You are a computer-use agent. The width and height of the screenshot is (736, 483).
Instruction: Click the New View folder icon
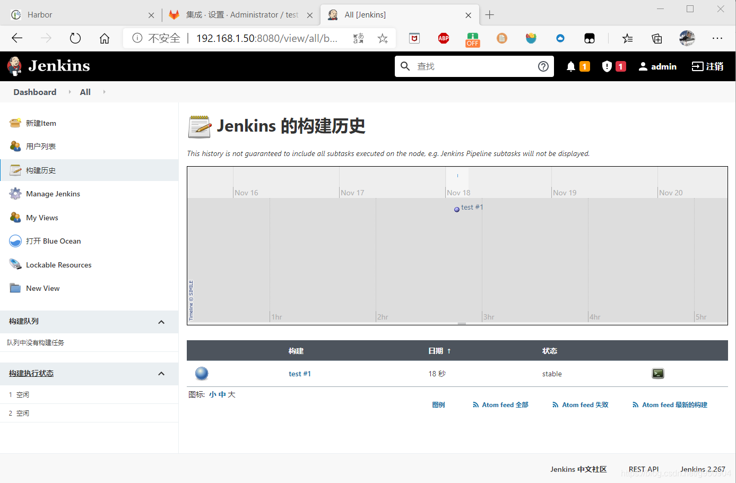coord(15,288)
